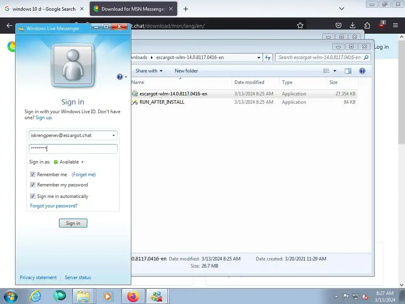Image resolution: width=405 pixels, height=304 pixels.
Task: Click the escargot-wlm folder in address breadcrumb
Action: [x=190, y=57]
